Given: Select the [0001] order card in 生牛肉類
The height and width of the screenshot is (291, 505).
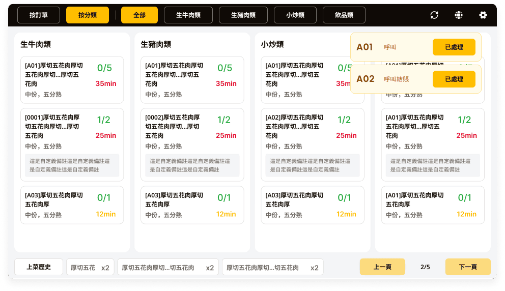Looking at the screenshot, I should pos(72,144).
